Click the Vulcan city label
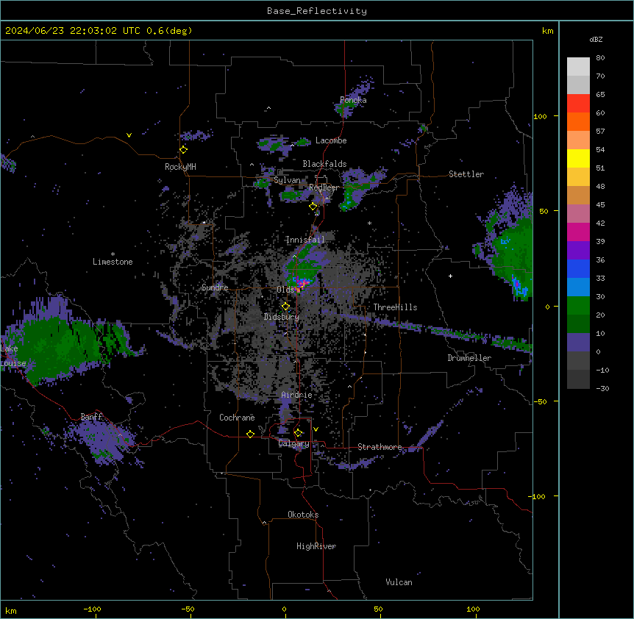The height and width of the screenshot is (619, 634). pos(399,582)
